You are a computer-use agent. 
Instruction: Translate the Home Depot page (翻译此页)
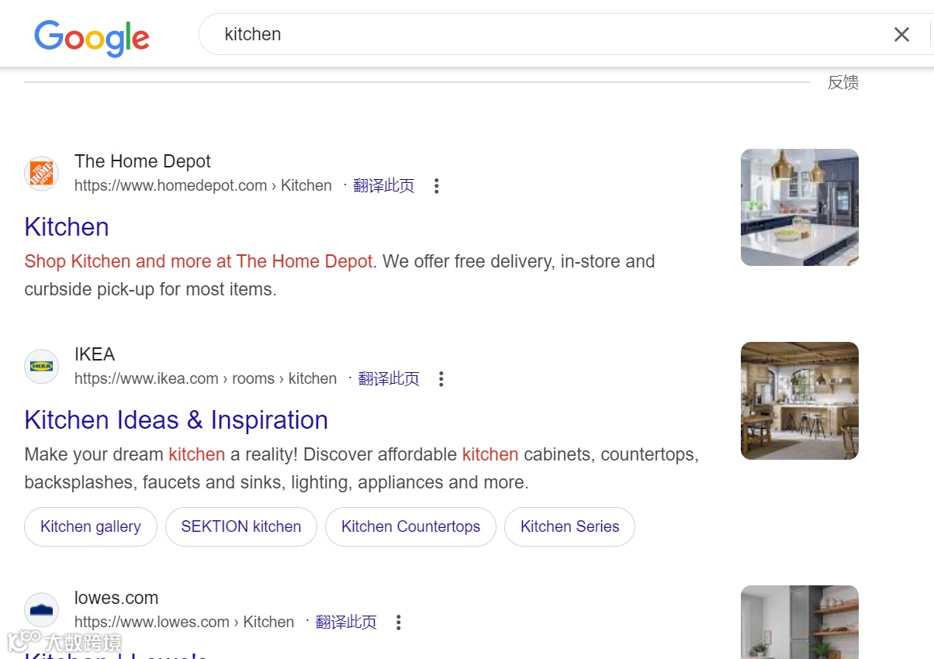(x=384, y=186)
